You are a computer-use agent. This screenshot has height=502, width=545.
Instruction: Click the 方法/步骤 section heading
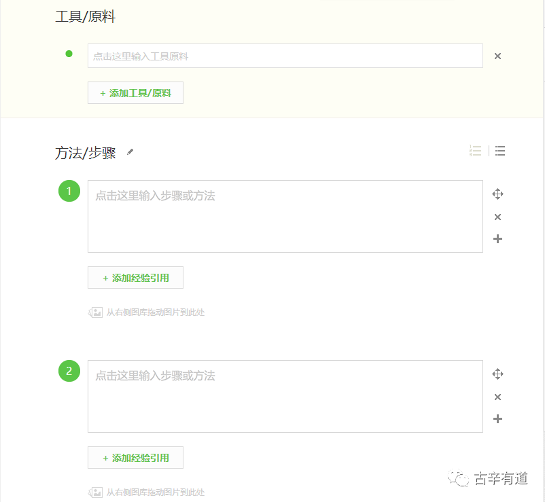tap(85, 153)
